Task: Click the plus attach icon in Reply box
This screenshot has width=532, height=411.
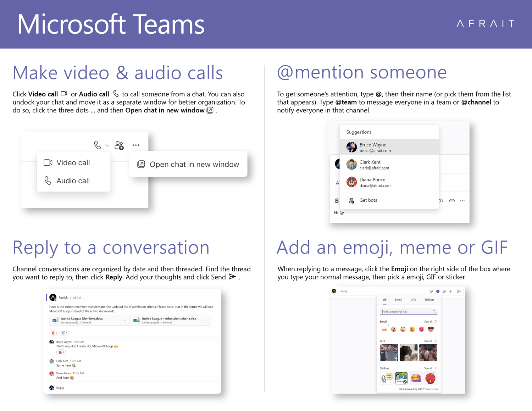Action: tap(450, 291)
